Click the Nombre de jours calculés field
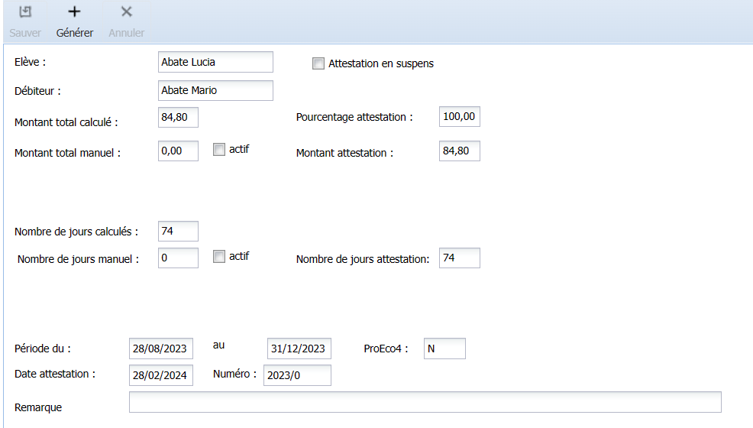 point(178,231)
